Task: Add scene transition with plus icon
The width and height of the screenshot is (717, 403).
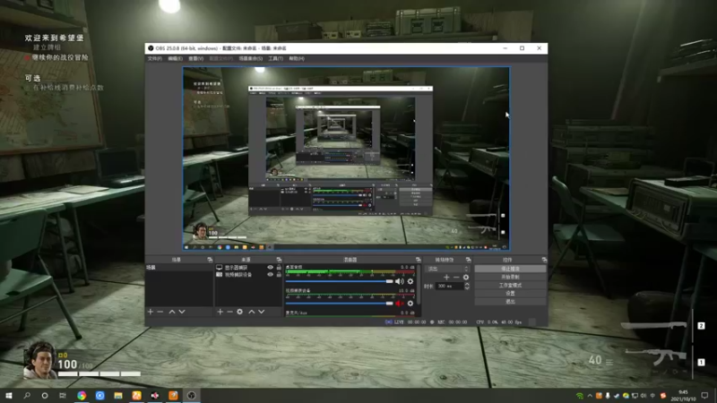Action: click(446, 278)
